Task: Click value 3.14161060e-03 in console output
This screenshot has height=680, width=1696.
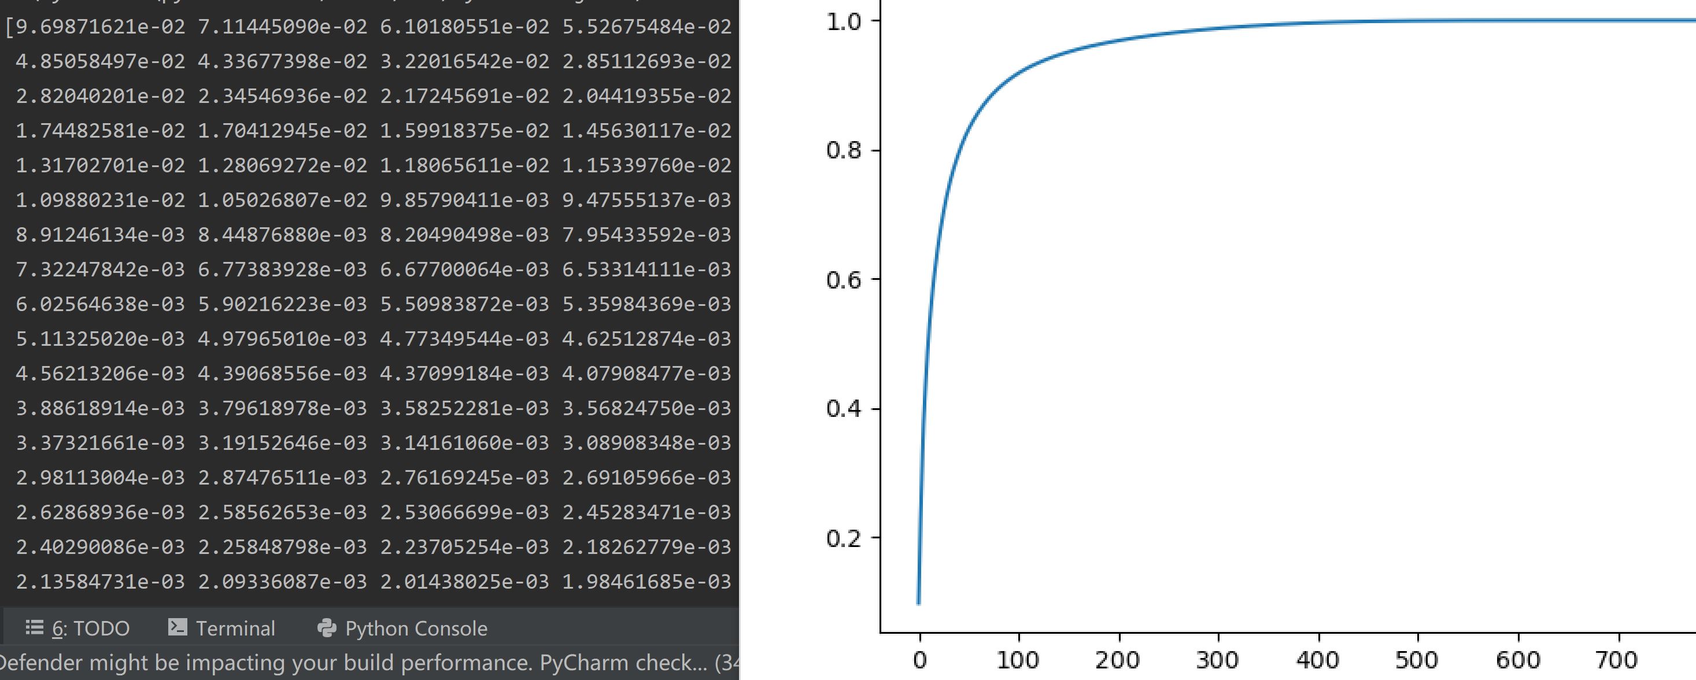Action: (x=465, y=443)
